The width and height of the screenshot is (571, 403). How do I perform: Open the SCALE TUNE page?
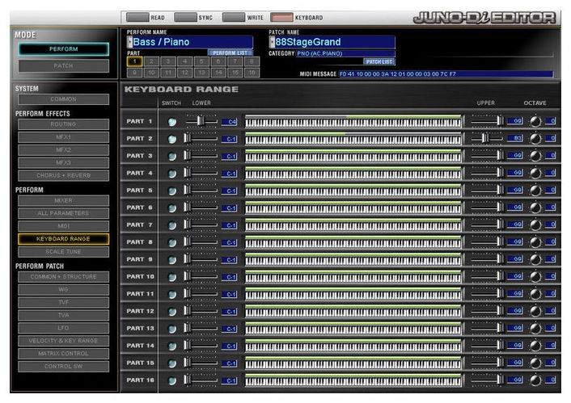pos(64,252)
